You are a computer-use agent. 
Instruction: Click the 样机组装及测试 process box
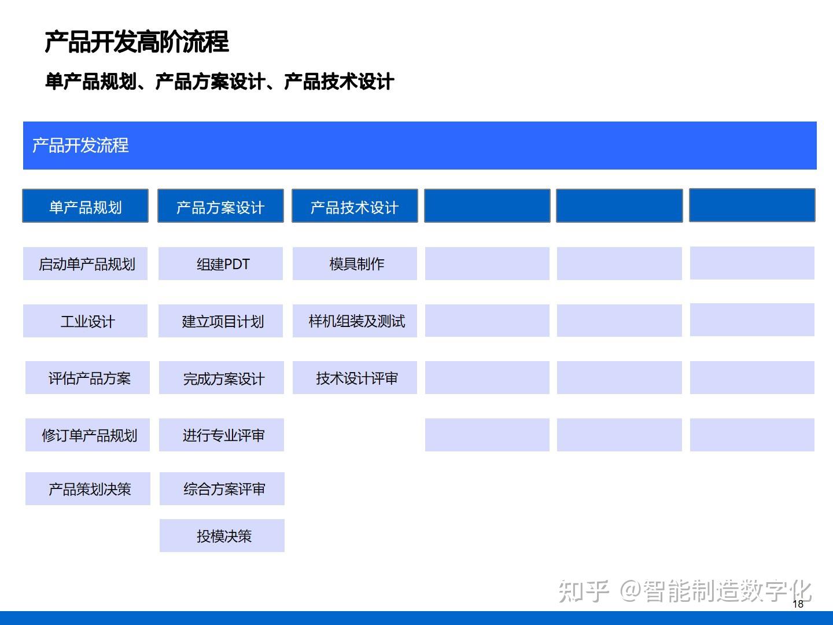(x=355, y=321)
